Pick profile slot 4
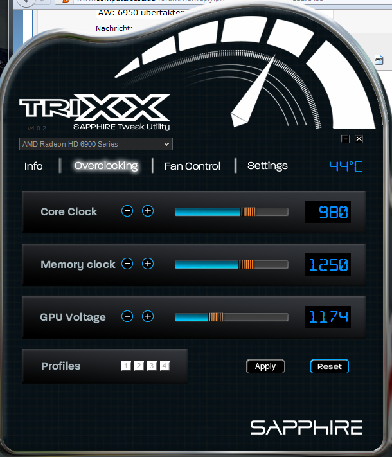Screen dimensions: 392x457 click(165, 366)
